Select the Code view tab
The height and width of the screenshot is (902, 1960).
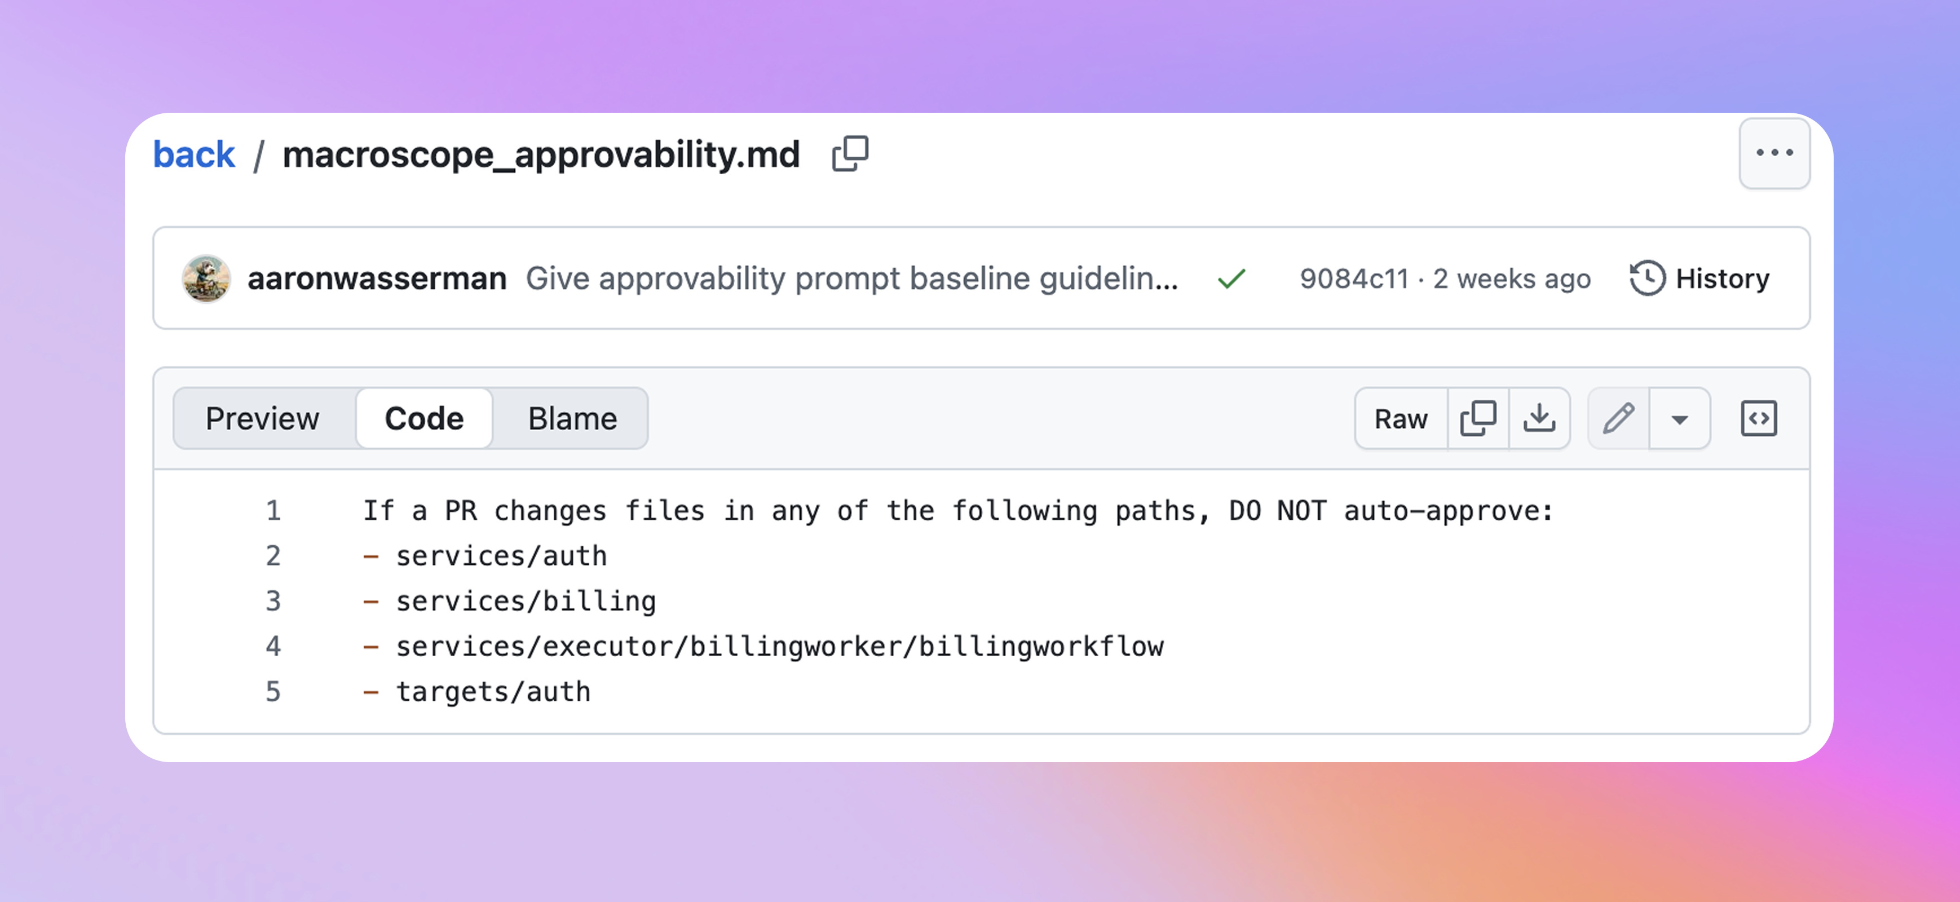[424, 418]
